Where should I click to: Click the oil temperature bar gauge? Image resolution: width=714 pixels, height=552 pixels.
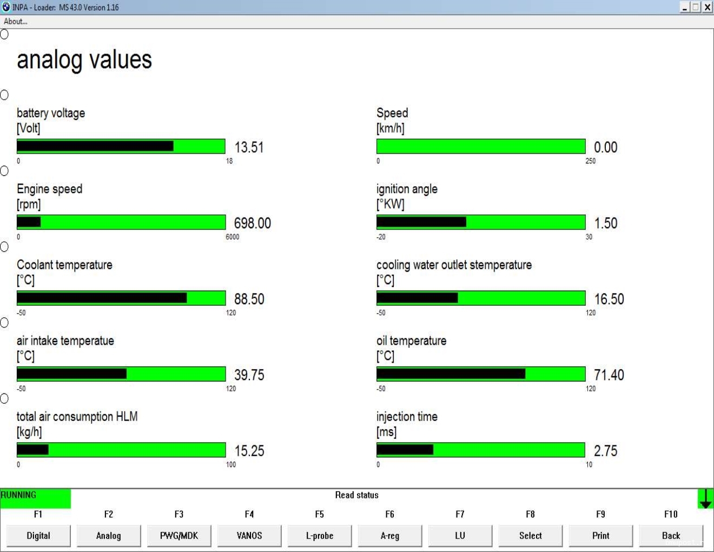481,374
